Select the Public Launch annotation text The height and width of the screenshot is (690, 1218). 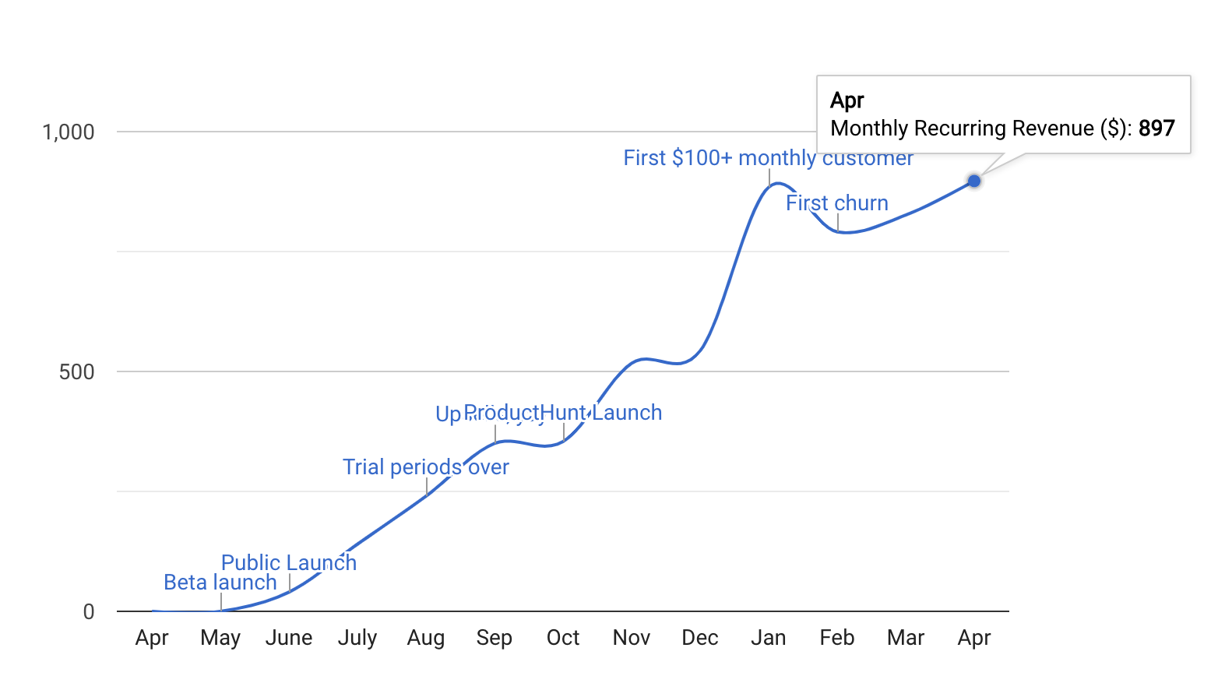[288, 562]
